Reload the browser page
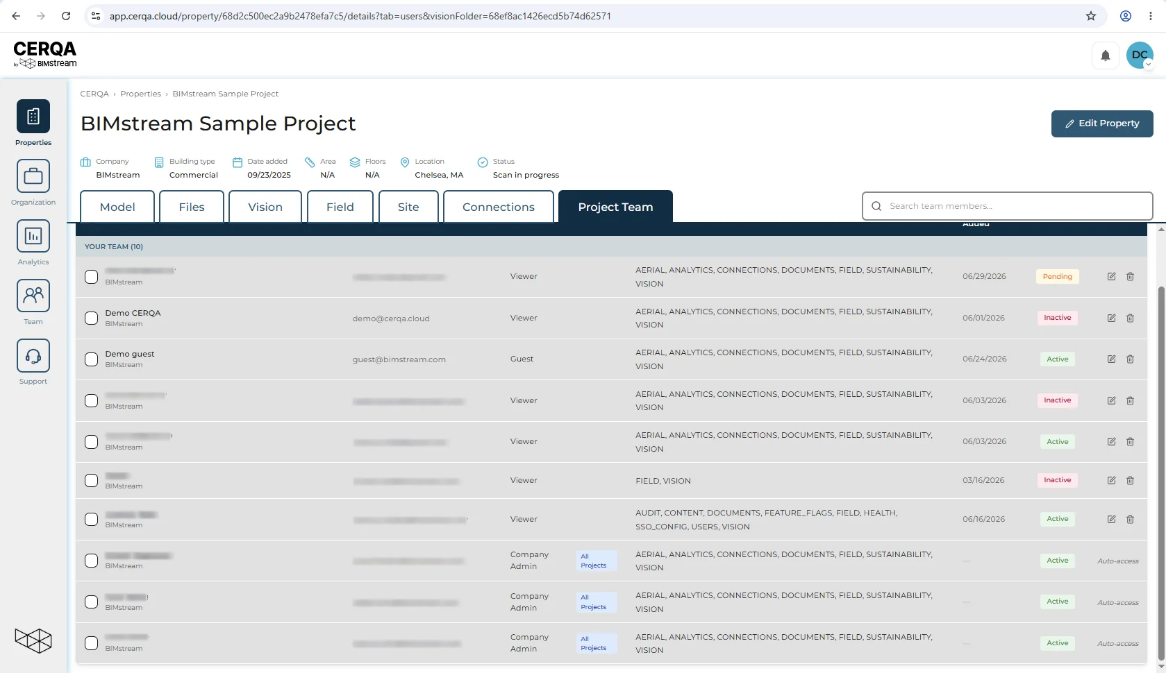The width and height of the screenshot is (1166, 673). 66,16
